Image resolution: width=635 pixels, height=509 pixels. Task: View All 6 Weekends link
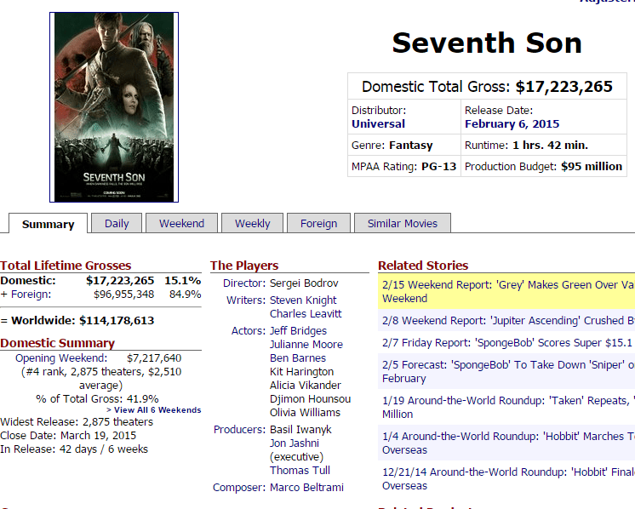[154, 409]
